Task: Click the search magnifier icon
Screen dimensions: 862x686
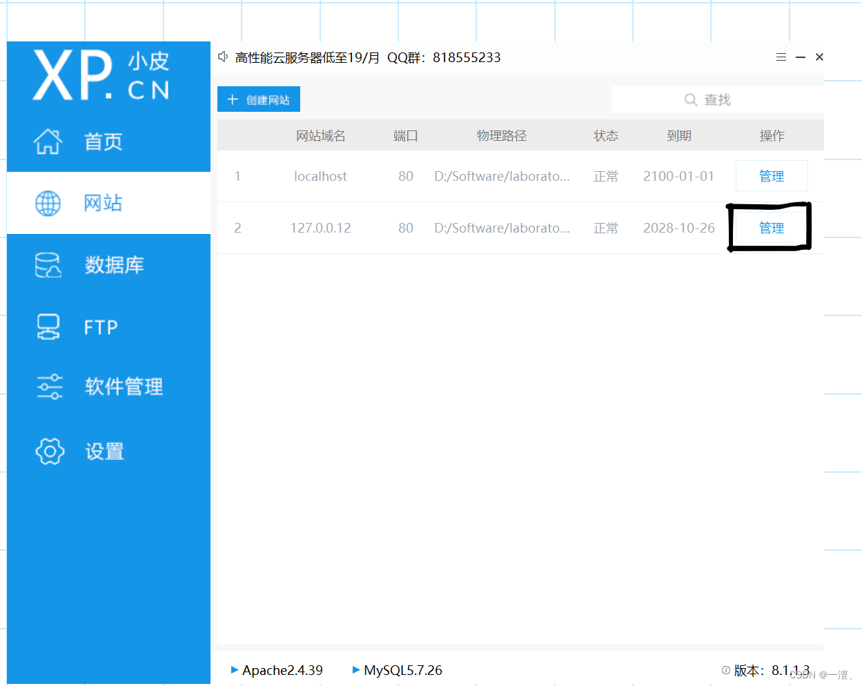Action: click(x=691, y=99)
